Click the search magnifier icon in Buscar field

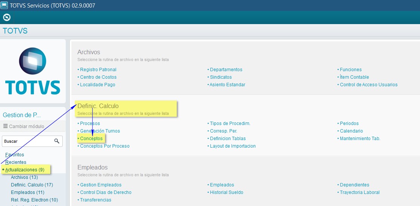tap(57, 141)
